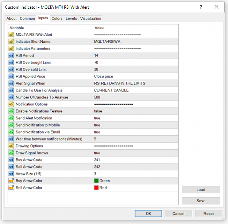Image resolution: width=228 pixels, height=224 pixels.
Task: Edit the wait time value 5
Action: [x=135, y=139]
